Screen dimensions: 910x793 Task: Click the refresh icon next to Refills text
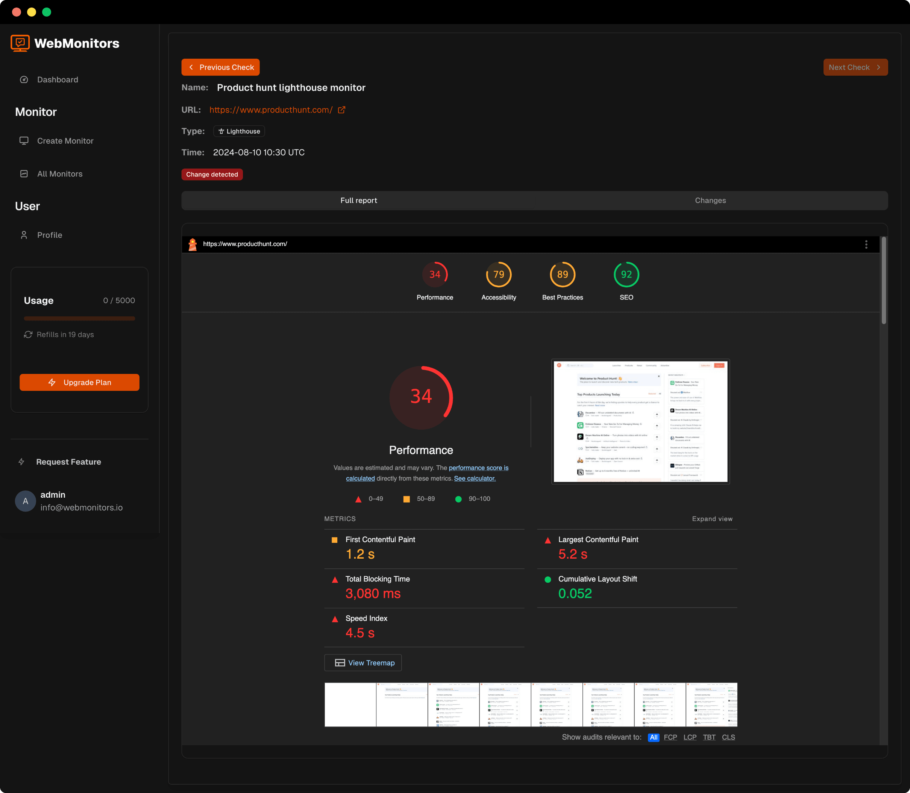[x=27, y=334]
